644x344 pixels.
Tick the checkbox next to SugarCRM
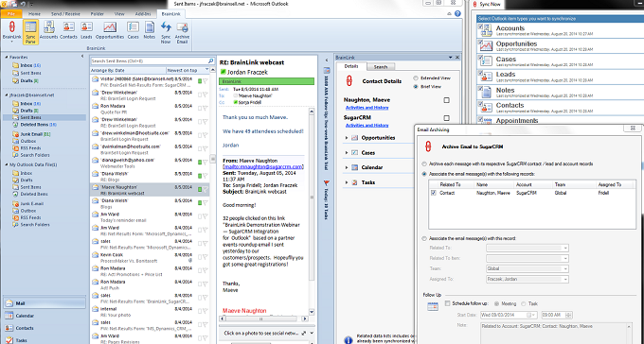click(x=446, y=118)
